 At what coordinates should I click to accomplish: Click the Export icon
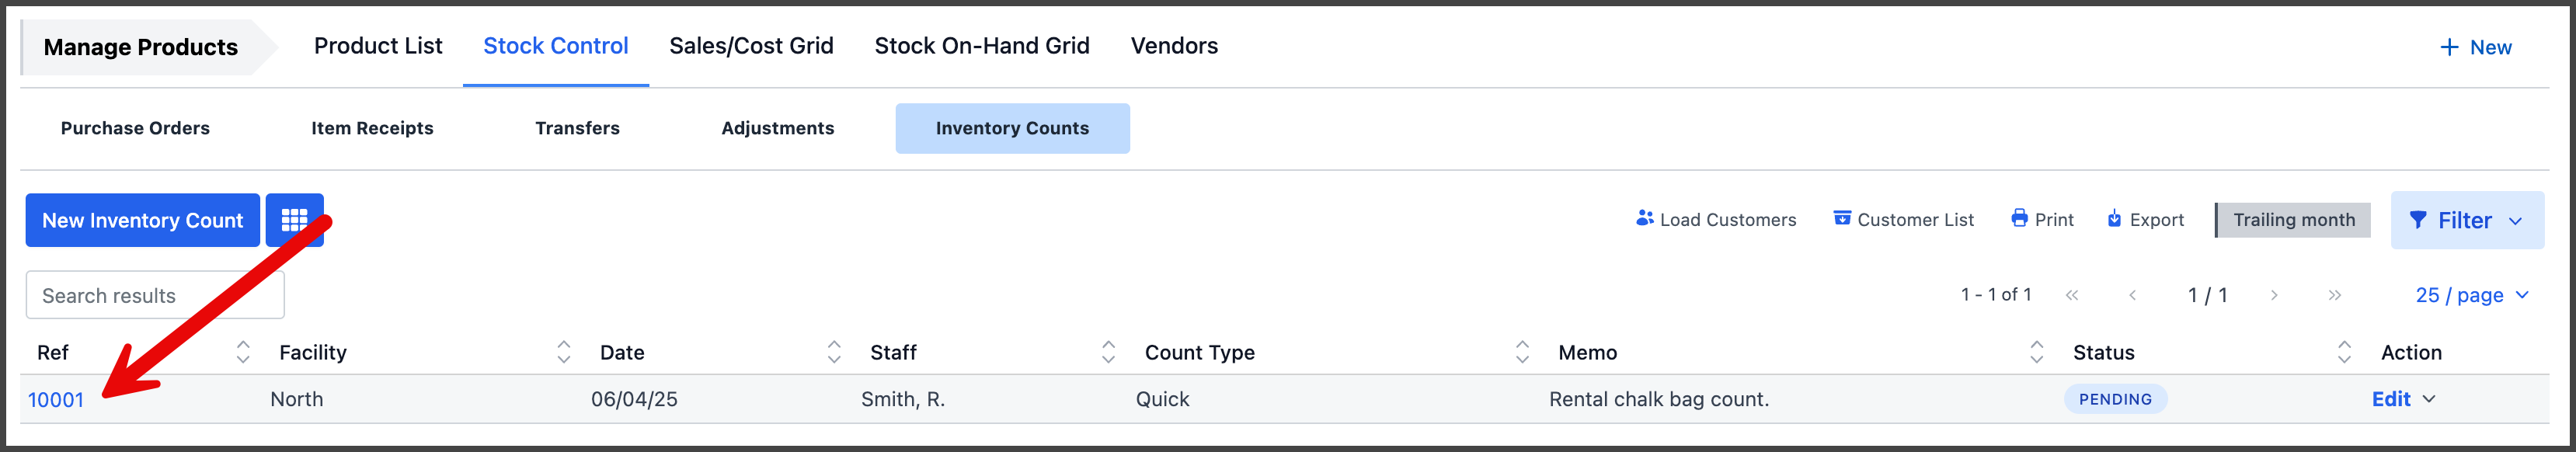click(2114, 218)
